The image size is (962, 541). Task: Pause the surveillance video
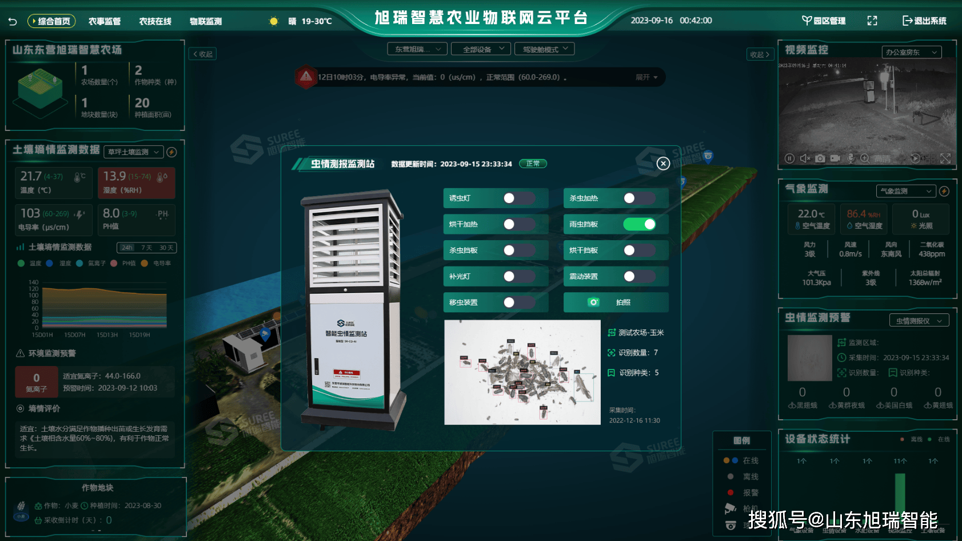(x=789, y=158)
